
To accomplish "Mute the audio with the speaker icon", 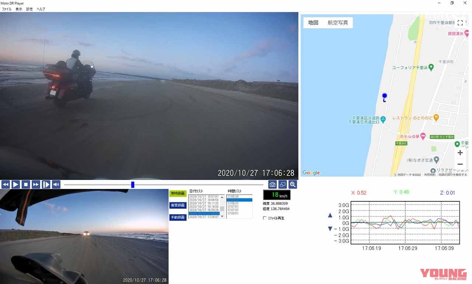I will tap(56, 184).
